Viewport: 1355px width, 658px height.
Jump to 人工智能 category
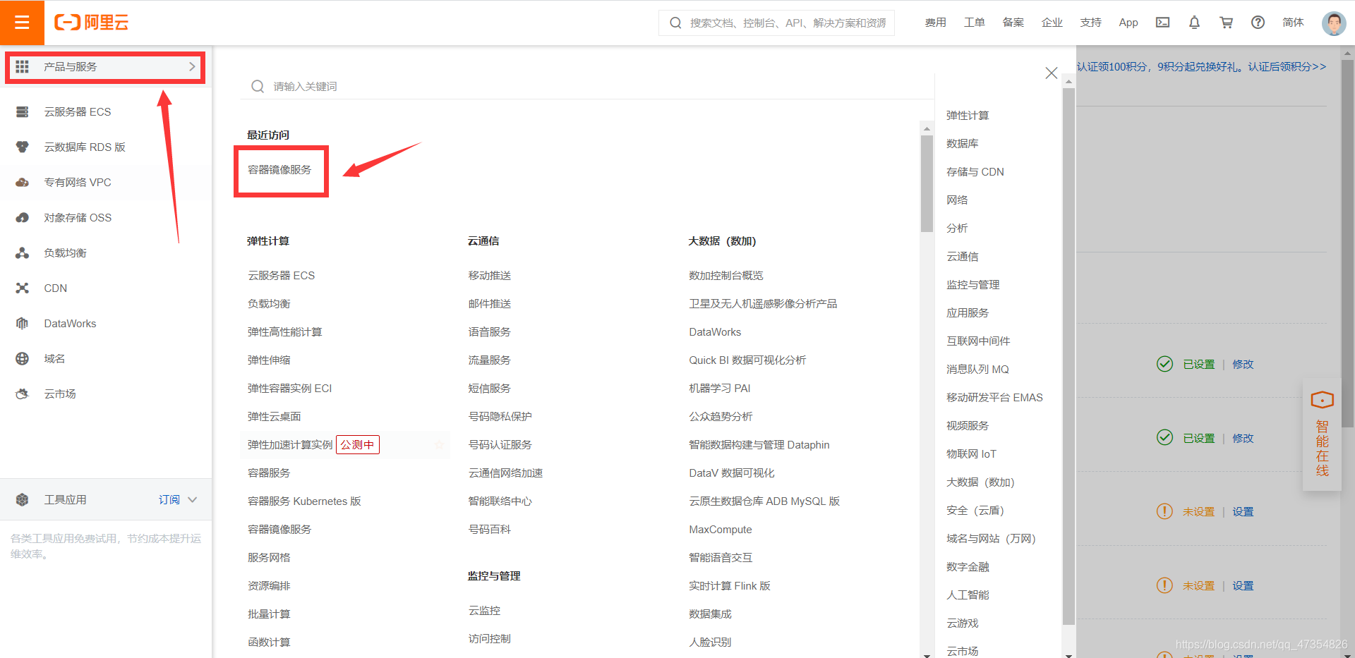(968, 595)
